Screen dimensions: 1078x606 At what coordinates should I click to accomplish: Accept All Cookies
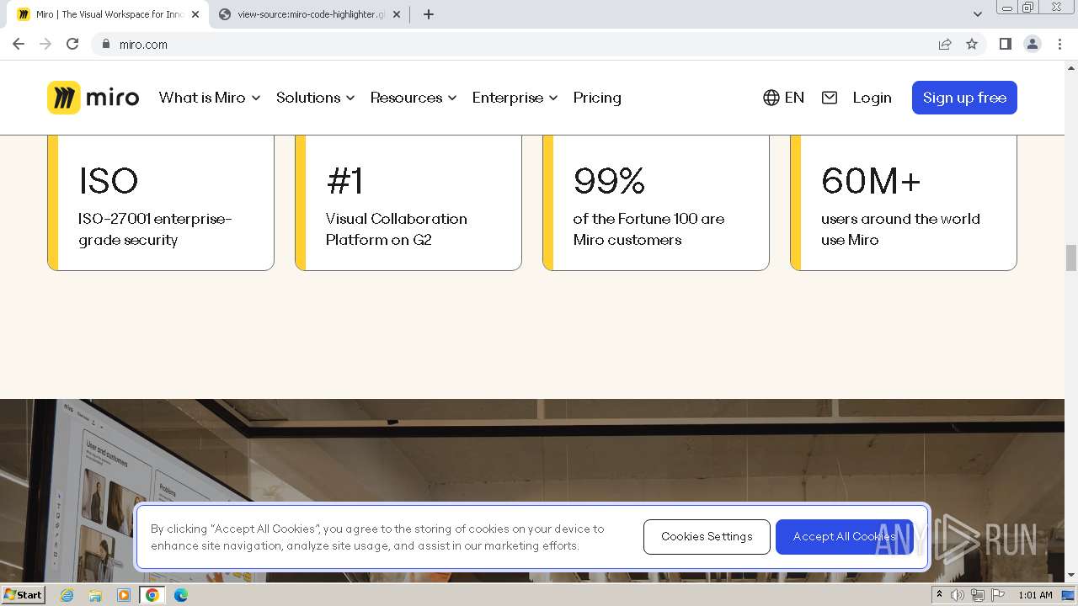point(845,537)
